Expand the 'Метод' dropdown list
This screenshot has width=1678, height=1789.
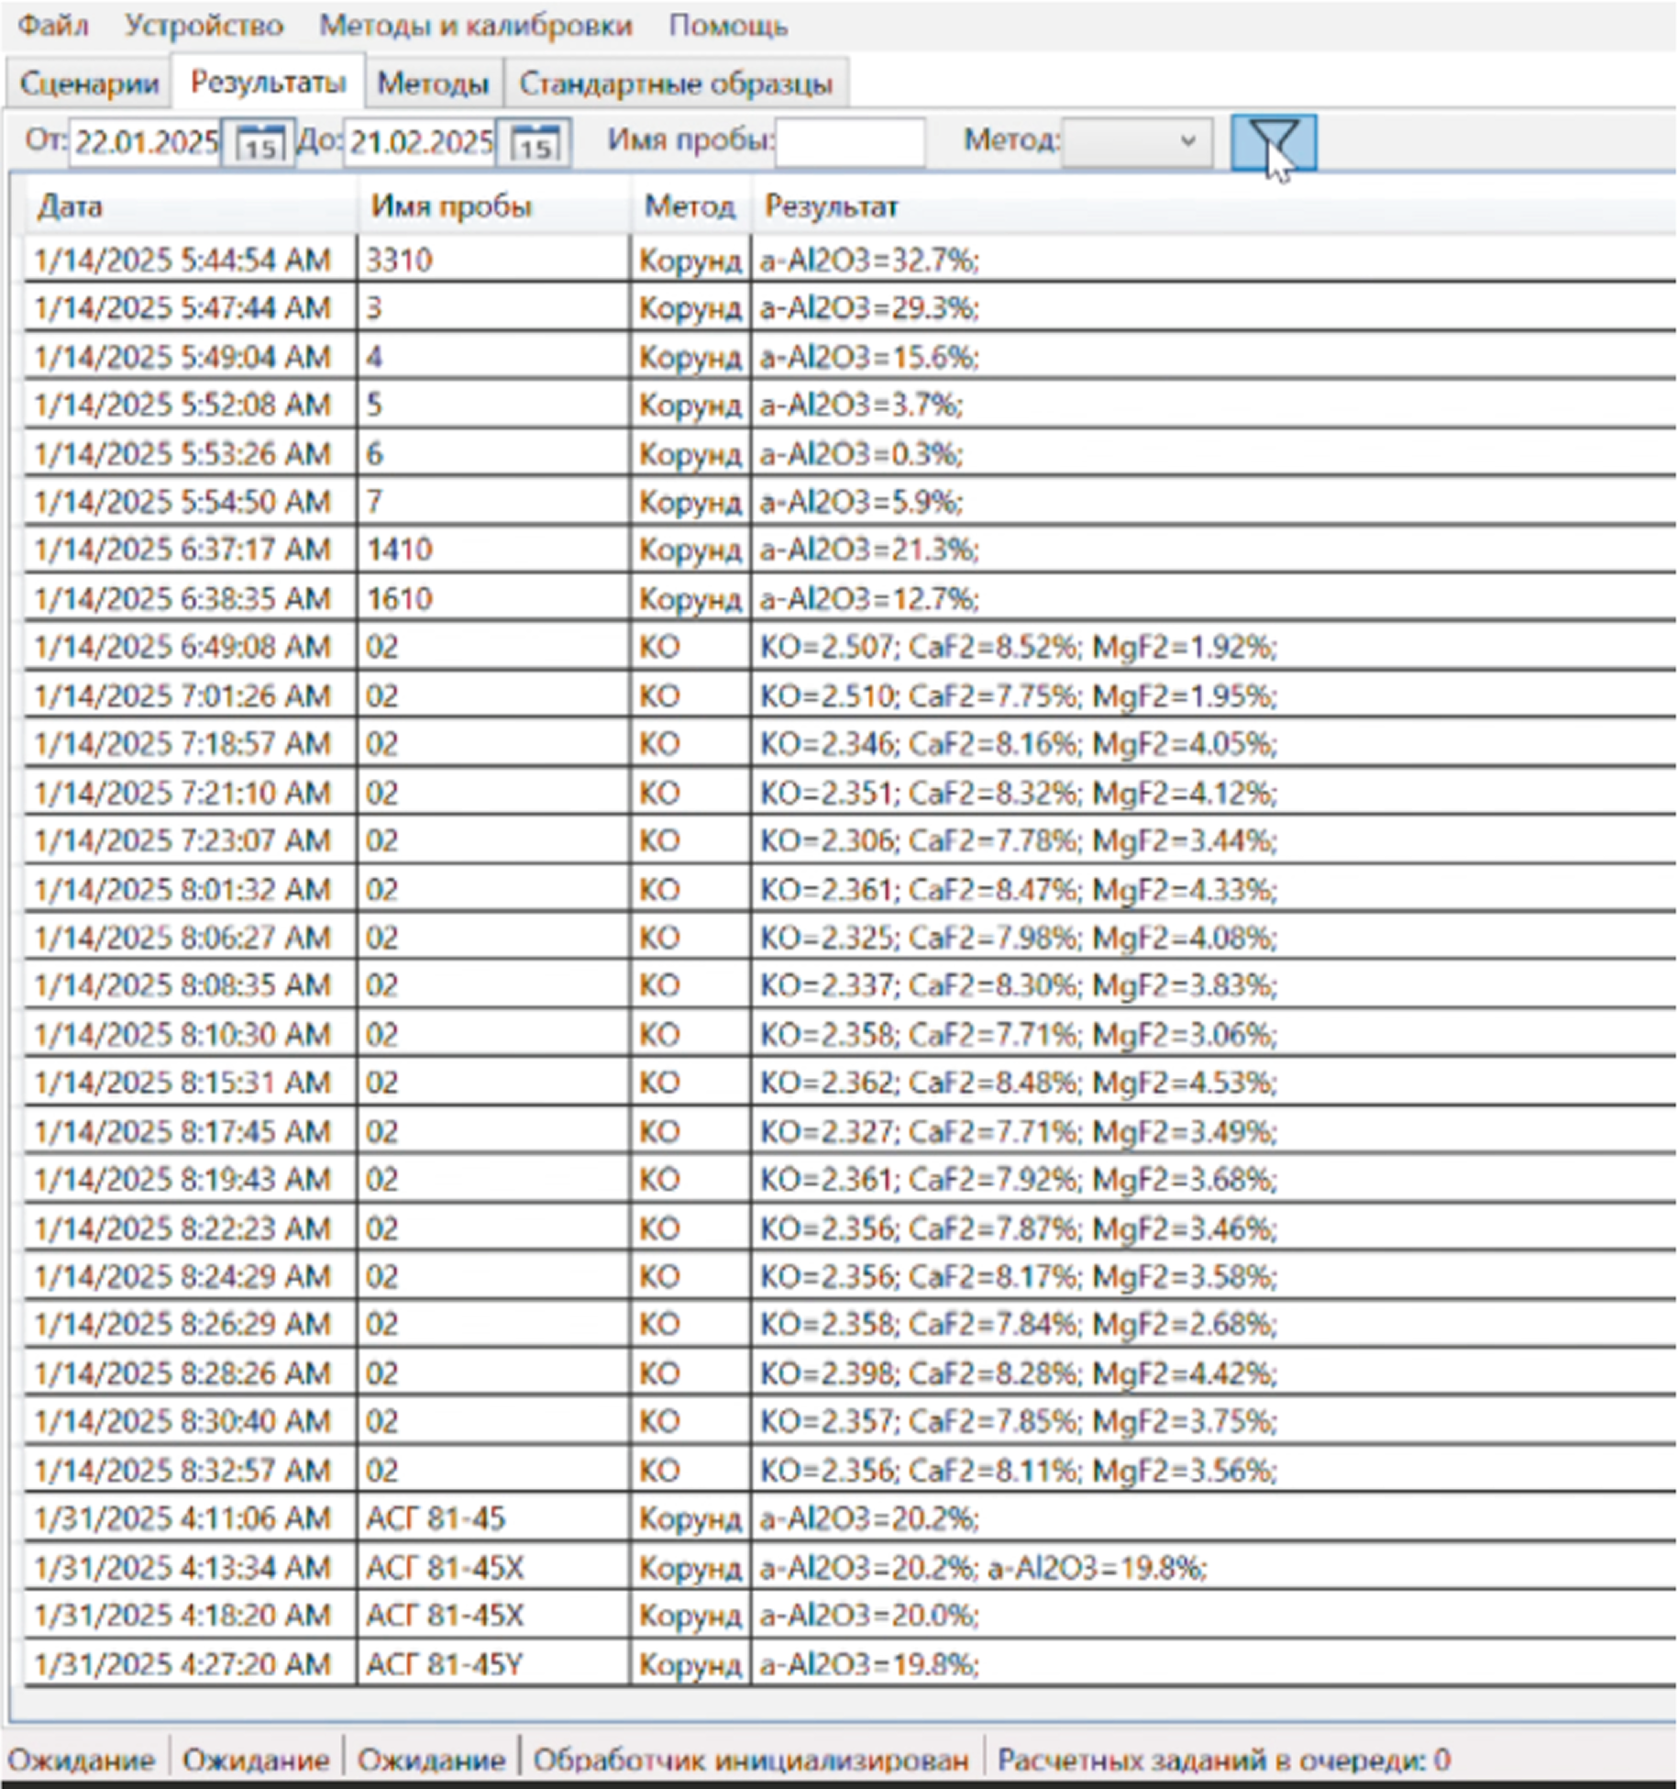coord(1137,142)
